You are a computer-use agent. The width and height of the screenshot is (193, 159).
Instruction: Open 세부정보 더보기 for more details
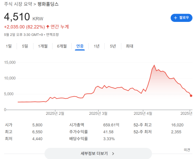point(98,154)
